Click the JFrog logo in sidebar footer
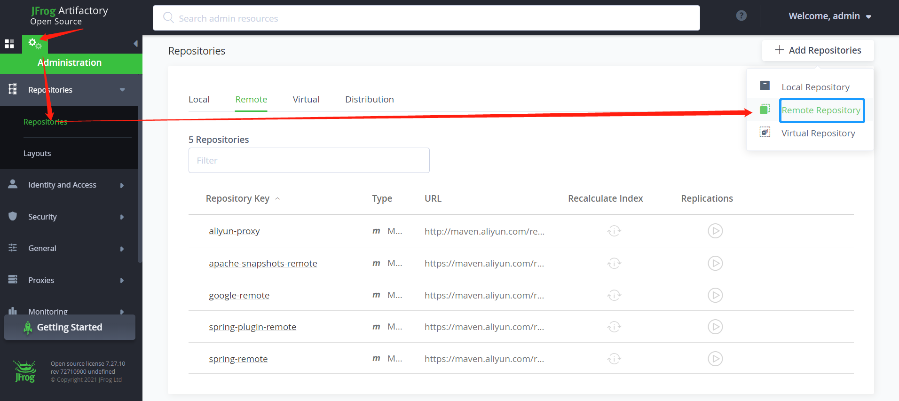899x401 pixels. coord(25,371)
